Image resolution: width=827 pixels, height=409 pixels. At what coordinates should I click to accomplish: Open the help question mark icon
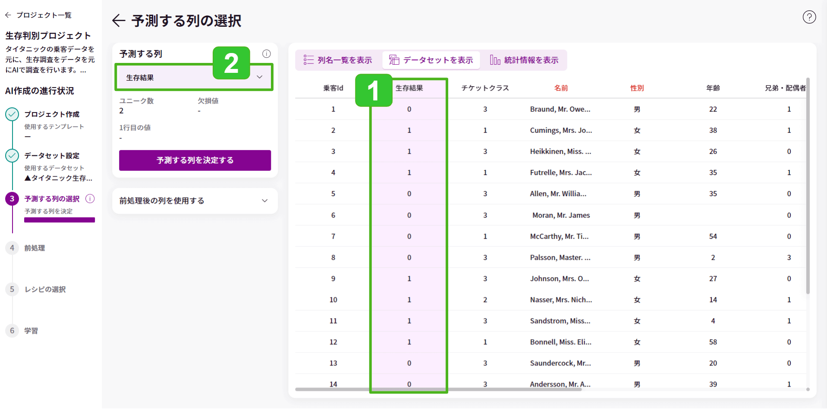(x=809, y=17)
